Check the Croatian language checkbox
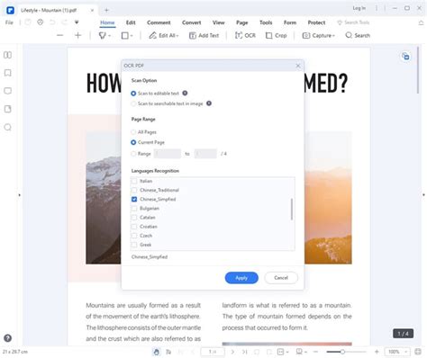 [x=134, y=227]
